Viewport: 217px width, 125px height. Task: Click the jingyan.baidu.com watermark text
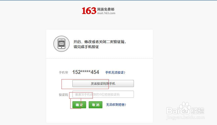185,118
